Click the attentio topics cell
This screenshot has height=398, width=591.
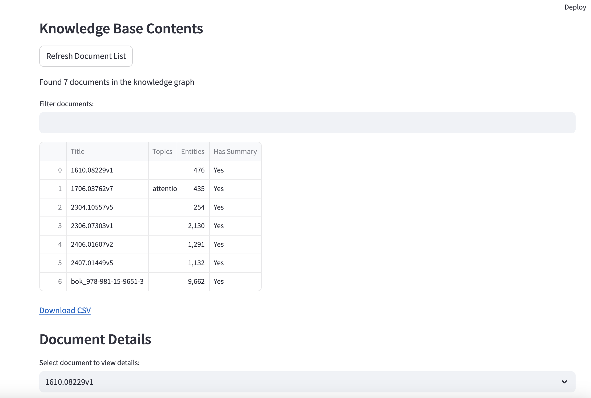tap(163, 189)
